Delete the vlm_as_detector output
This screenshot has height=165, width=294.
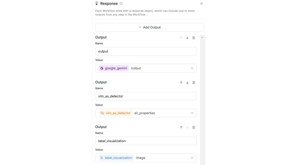(x=194, y=82)
